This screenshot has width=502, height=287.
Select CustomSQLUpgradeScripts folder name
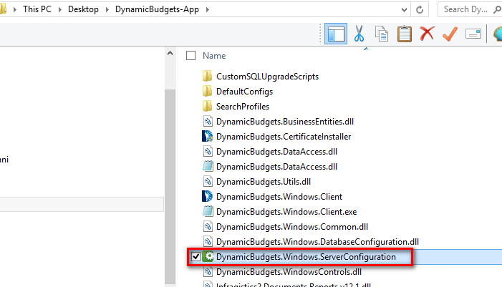(267, 77)
